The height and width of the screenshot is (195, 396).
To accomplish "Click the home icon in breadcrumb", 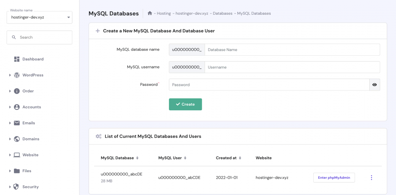I will point(150,13).
